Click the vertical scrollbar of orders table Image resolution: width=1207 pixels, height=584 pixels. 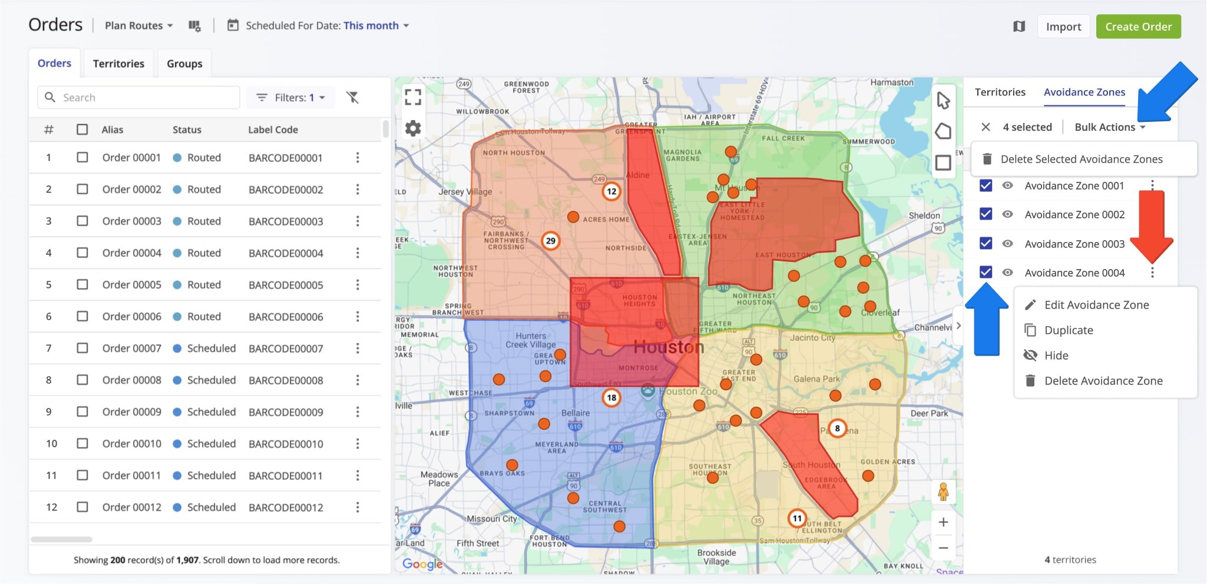[386, 129]
